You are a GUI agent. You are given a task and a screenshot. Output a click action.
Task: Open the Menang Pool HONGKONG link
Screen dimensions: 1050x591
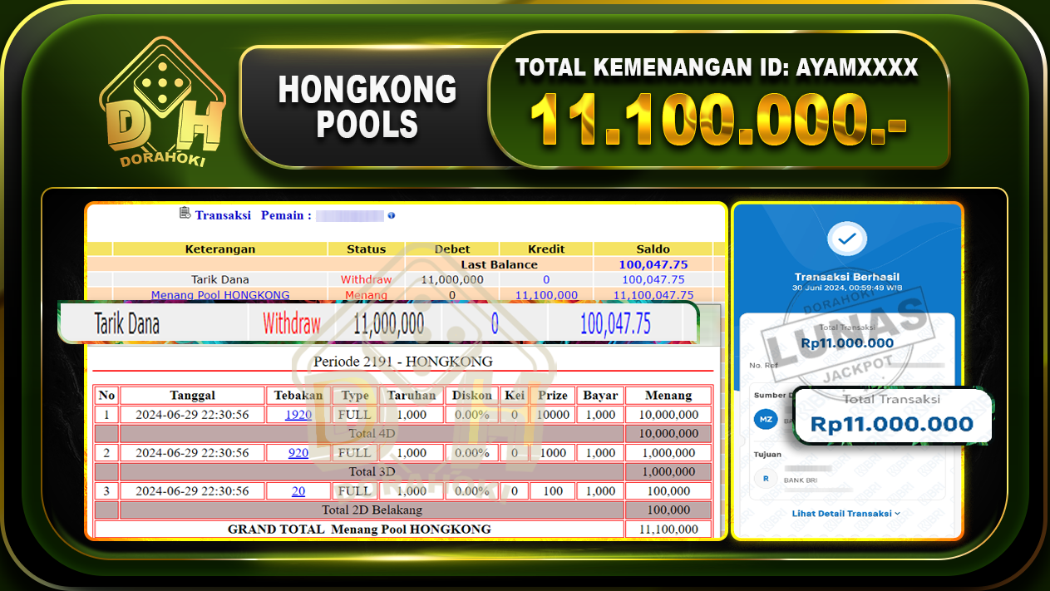219,294
